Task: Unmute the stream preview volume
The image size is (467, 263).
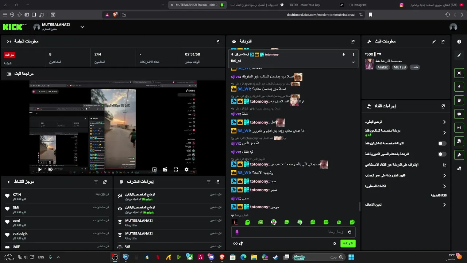Action: (x=50, y=169)
